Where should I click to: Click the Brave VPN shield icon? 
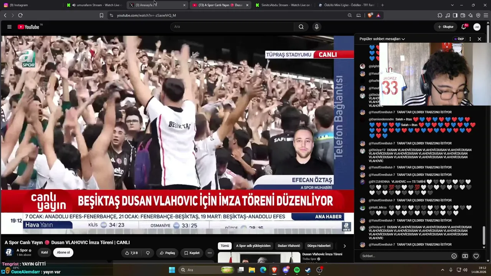[x=478, y=15]
